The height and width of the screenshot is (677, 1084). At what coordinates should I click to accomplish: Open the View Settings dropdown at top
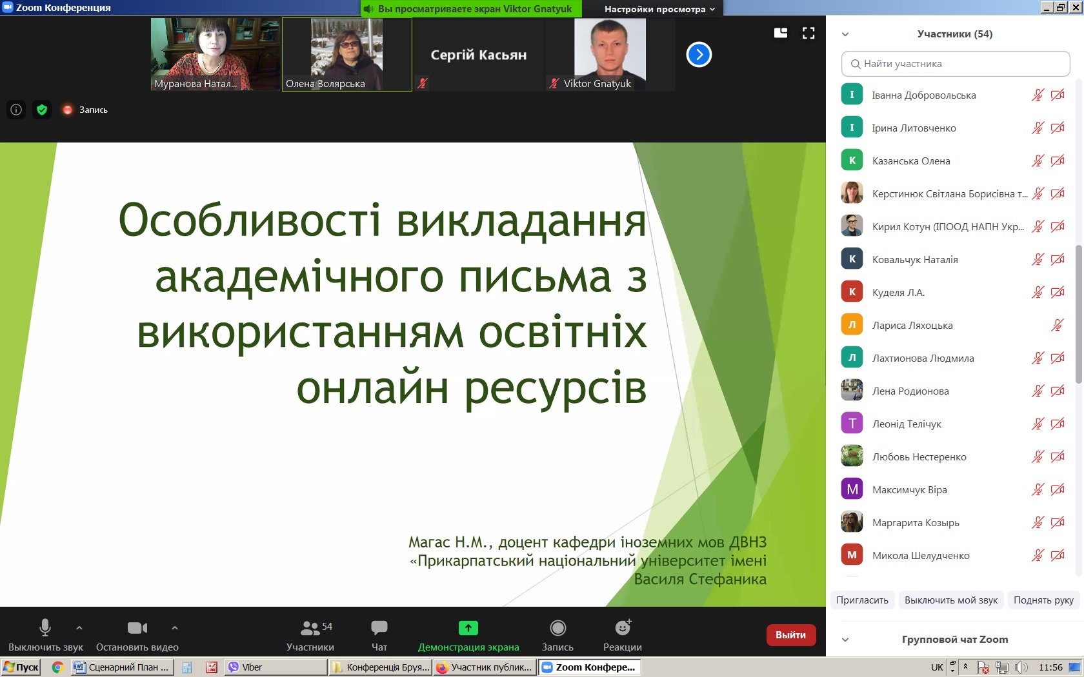click(x=659, y=9)
